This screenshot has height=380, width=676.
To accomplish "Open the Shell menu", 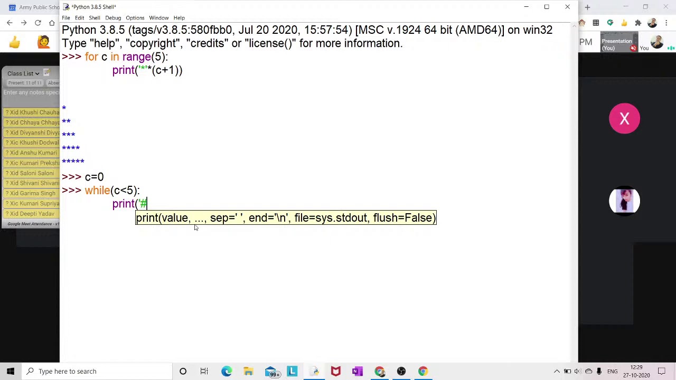I will click(x=95, y=18).
